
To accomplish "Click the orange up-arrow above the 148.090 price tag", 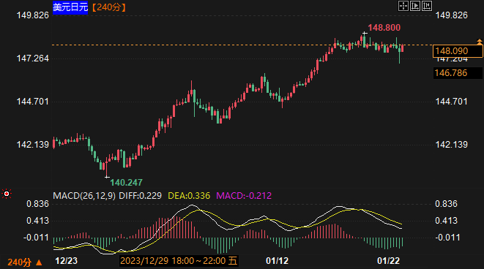I will tap(480, 42).
